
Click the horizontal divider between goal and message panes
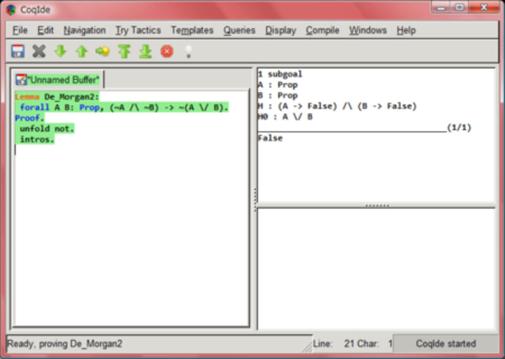tap(376, 206)
